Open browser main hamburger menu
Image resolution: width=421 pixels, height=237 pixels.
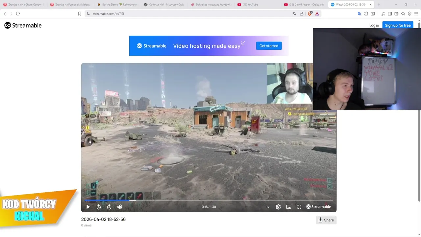coord(416,13)
